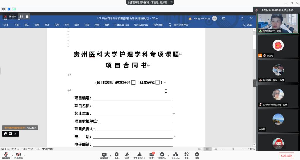Check the 科学研究 checkbox in document
Screen dimensions: 300x160
(158, 83)
